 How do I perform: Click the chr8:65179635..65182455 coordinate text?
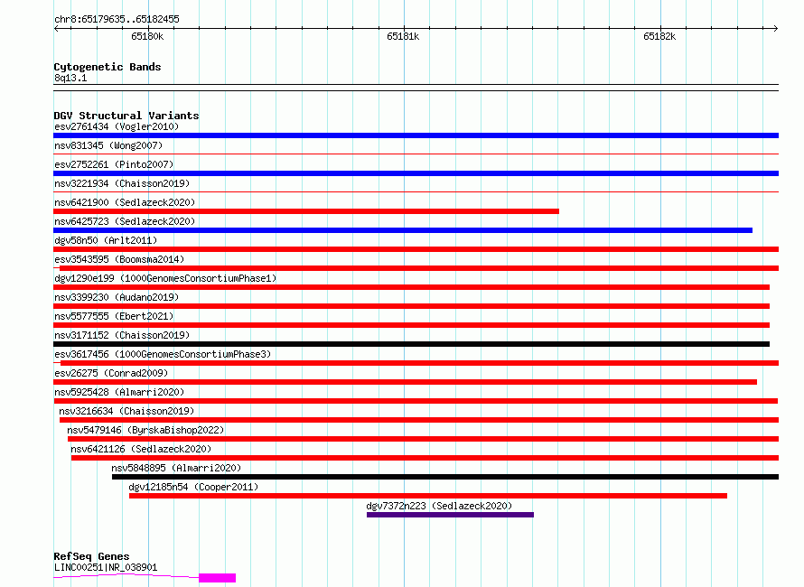pyautogui.click(x=117, y=19)
